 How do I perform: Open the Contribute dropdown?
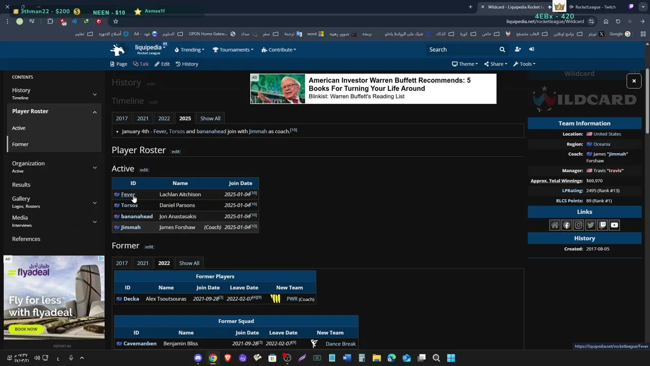tap(279, 50)
